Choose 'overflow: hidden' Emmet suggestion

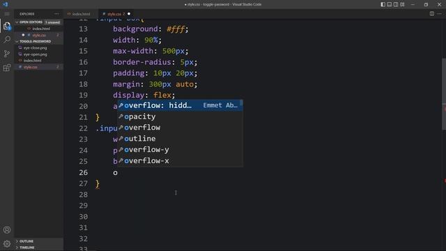[x=180, y=105]
